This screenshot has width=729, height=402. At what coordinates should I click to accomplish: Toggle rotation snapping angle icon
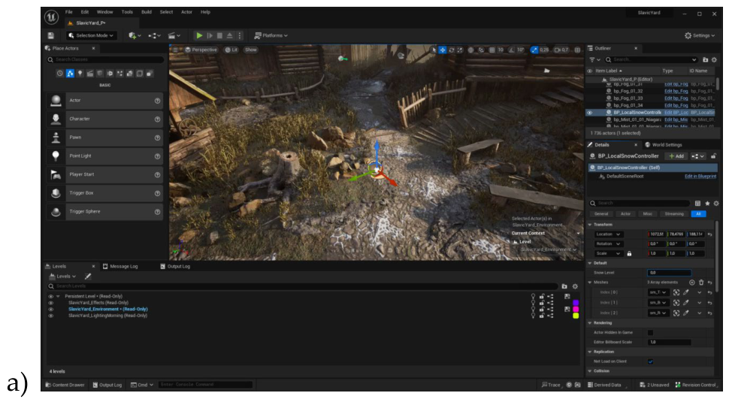point(512,50)
